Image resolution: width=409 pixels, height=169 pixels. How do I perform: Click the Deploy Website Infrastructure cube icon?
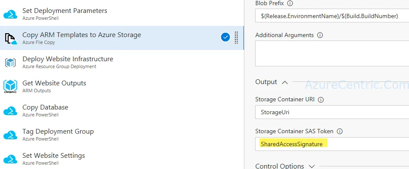10,63
